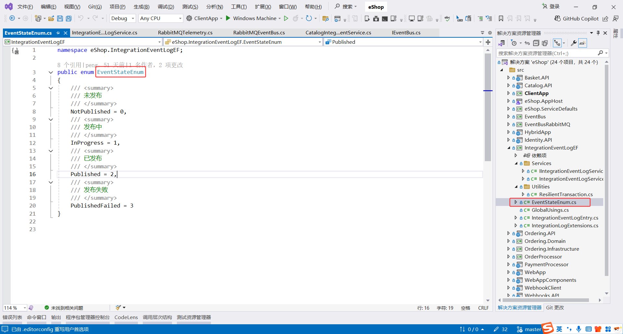Start without debugging using outlined play icon

click(286, 18)
